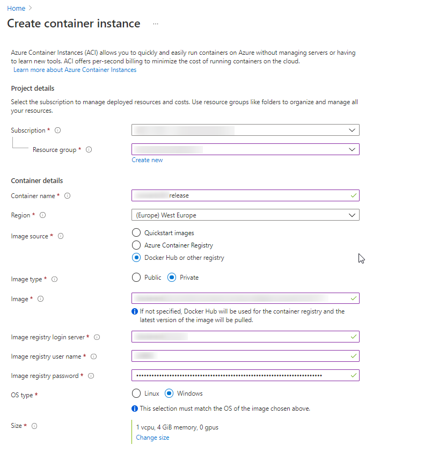Click the Image type info icon

coord(55,279)
